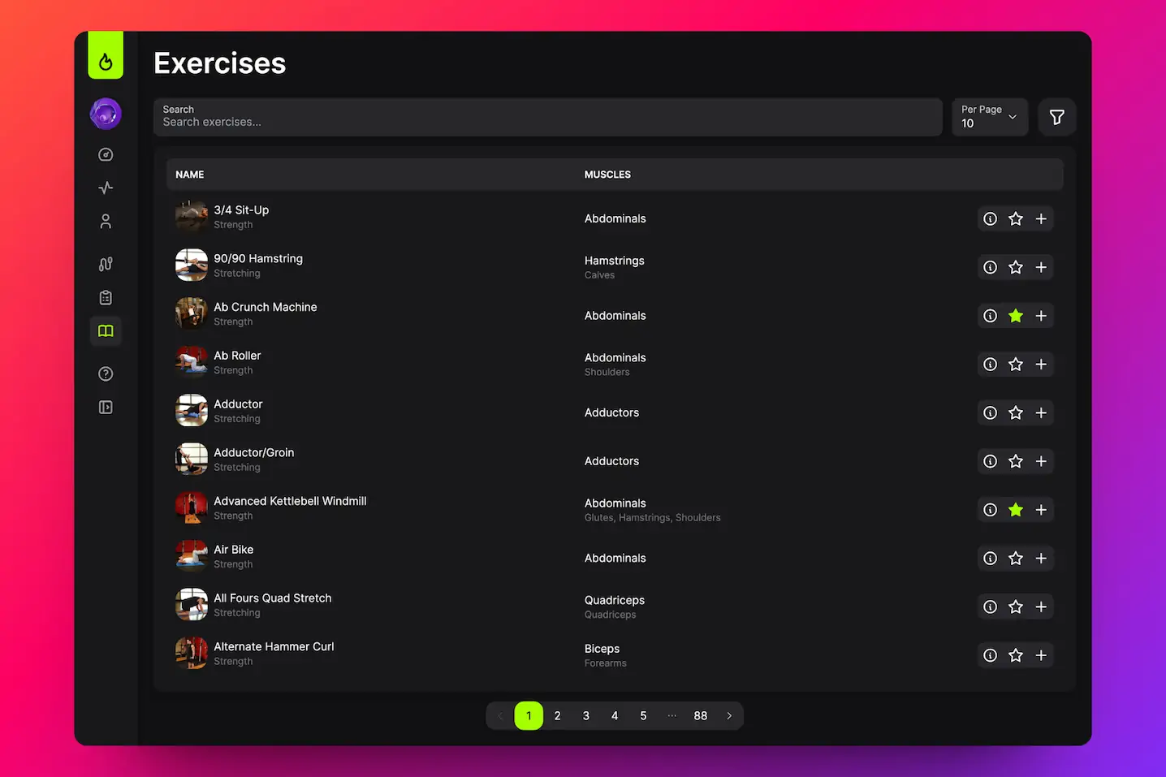Screen dimensions: 1166x777
Task: Open the dashboard gauge icon in sidebar
Action: tap(106, 155)
